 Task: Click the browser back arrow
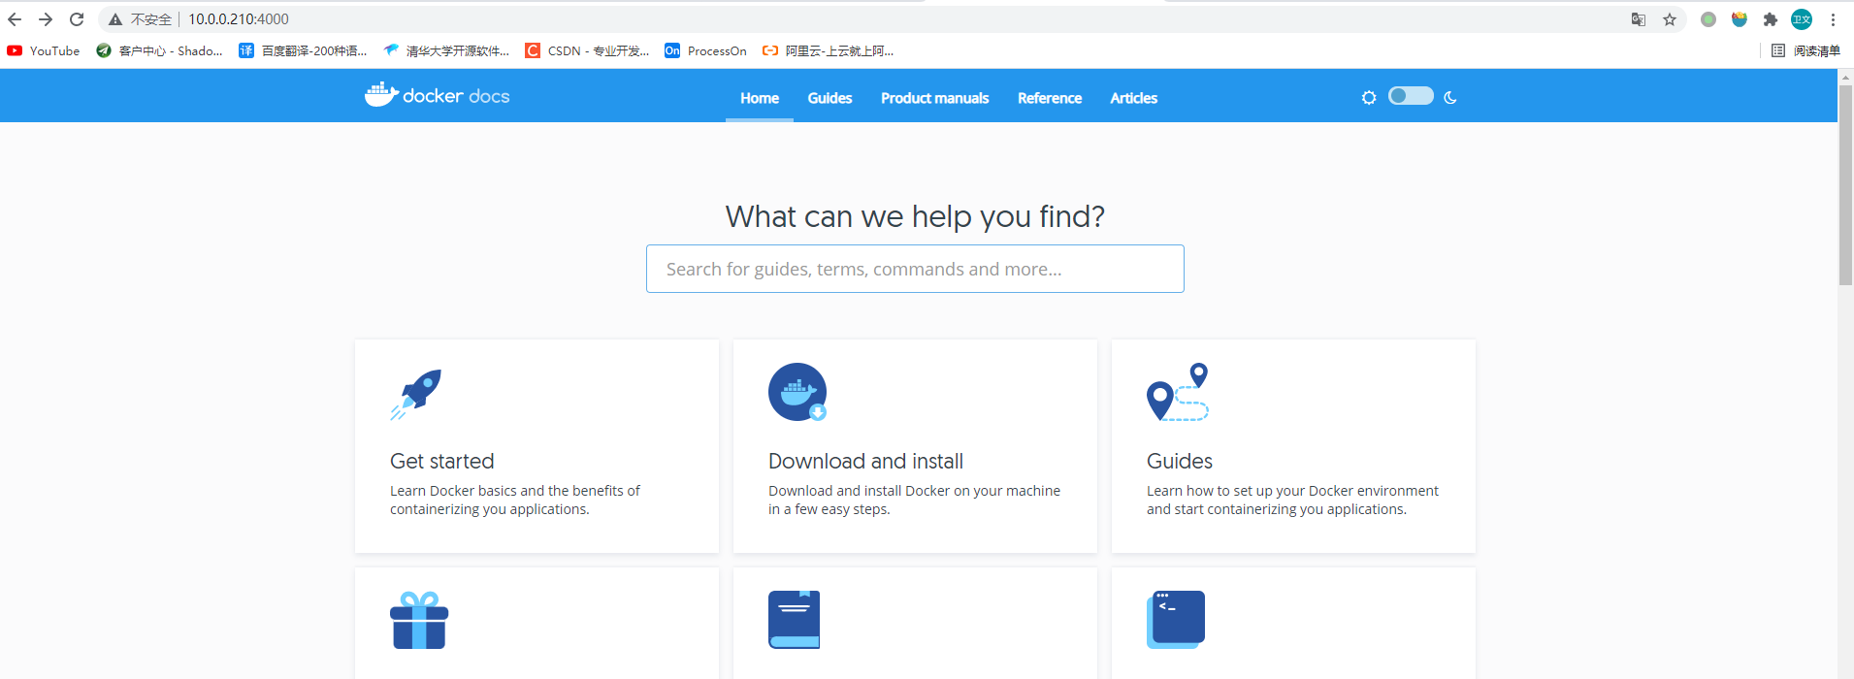[15, 19]
